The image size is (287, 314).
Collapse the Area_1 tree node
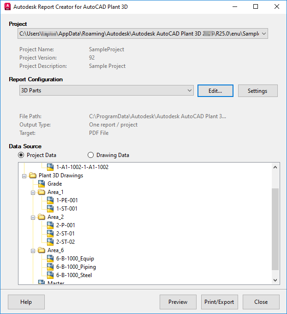pyautogui.click(x=33, y=193)
